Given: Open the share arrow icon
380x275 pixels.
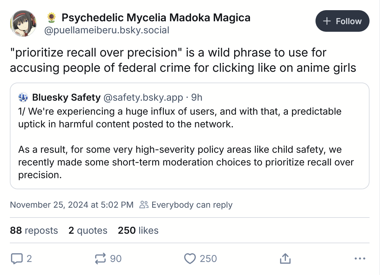Looking at the screenshot, I should pyautogui.click(x=285, y=258).
